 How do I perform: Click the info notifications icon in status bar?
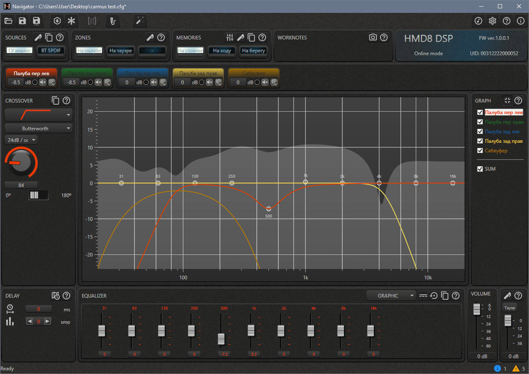pos(498,369)
